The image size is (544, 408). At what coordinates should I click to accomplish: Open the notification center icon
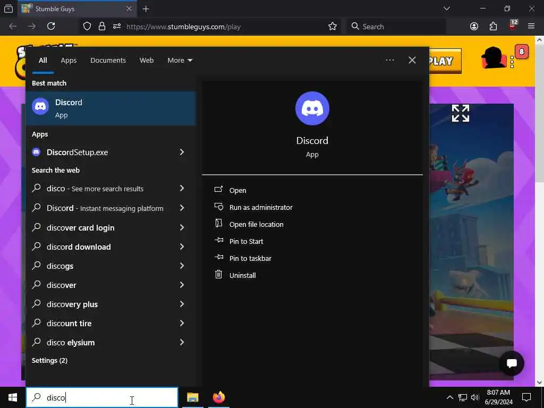coord(526,397)
